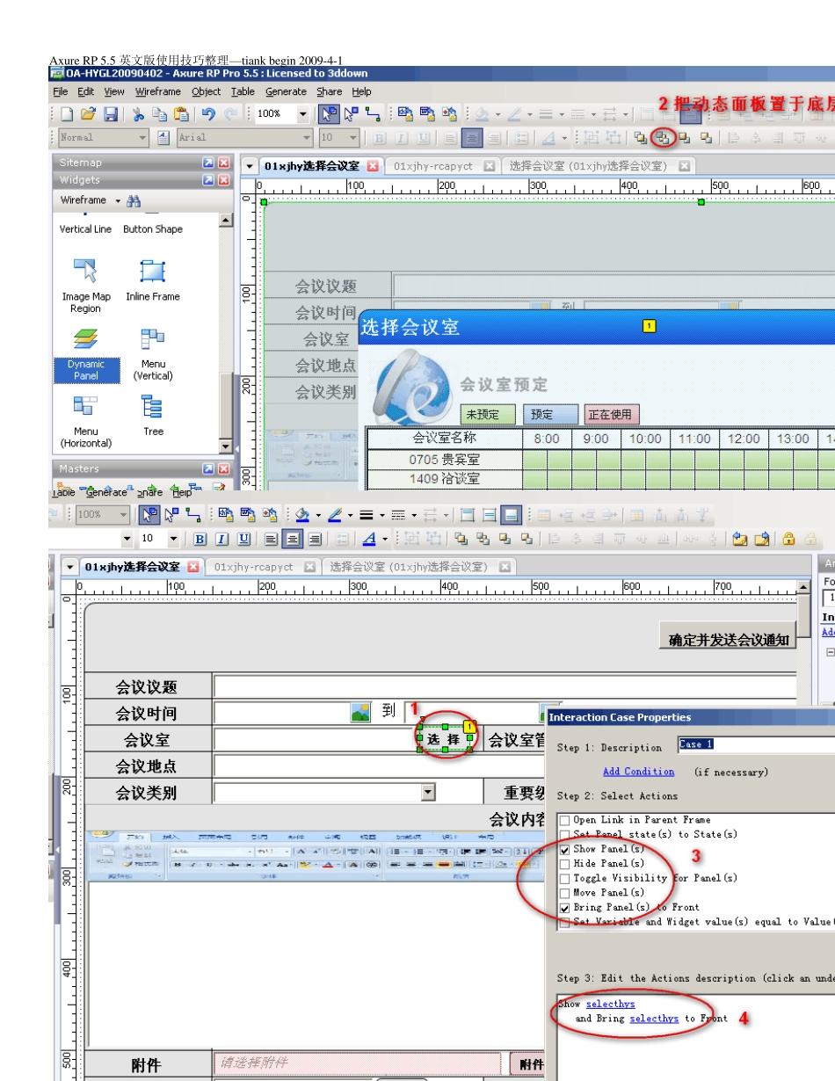Click connector tool icon in upper toolbar
This screenshot has width=835, height=1081.
pyautogui.click(x=373, y=113)
